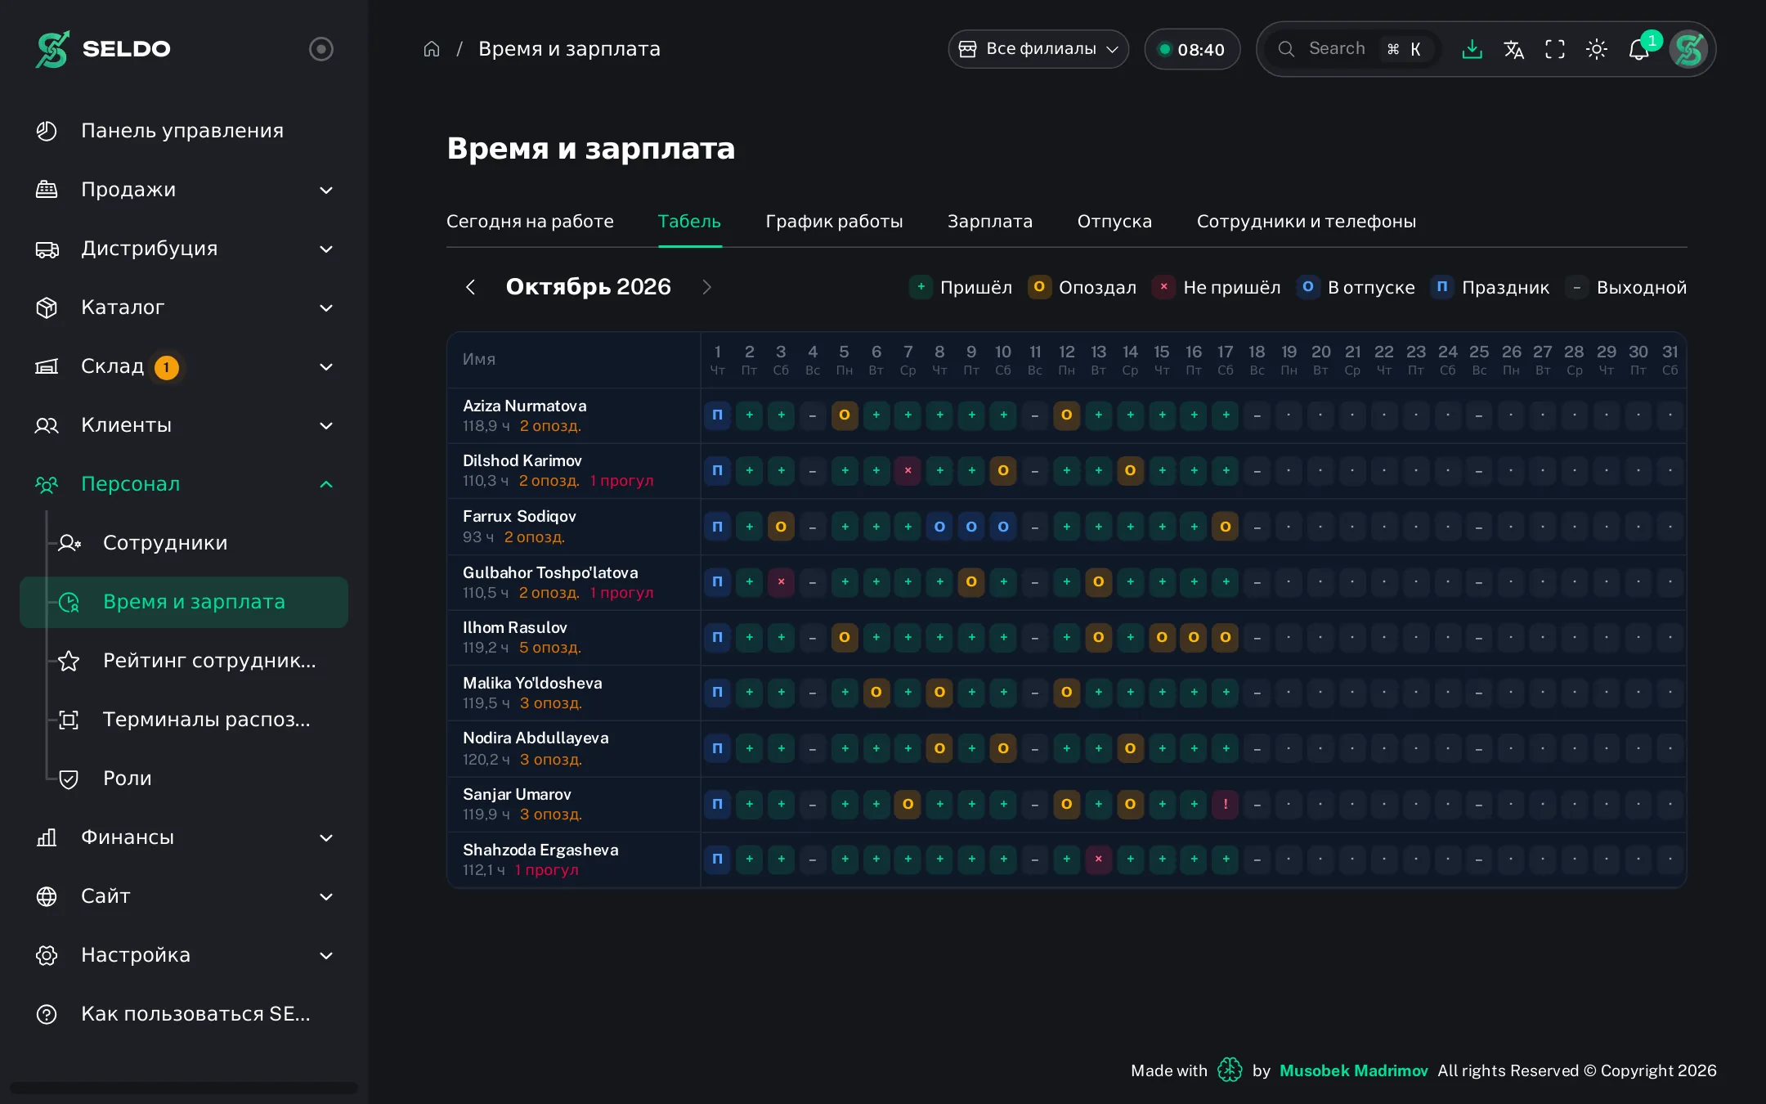The width and height of the screenshot is (1766, 1104).
Task: Click Sanjar Umarov's red exclamation cell on 17th
Action: tap(1226, 804)
